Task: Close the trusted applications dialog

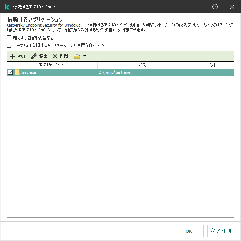Action: 232,7
